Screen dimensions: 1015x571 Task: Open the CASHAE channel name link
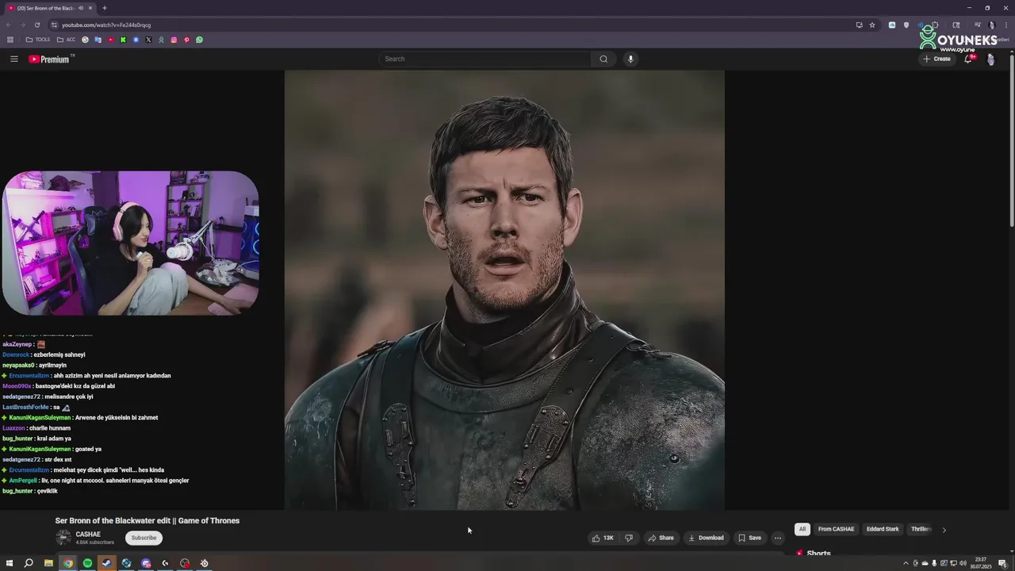(88, 535)
